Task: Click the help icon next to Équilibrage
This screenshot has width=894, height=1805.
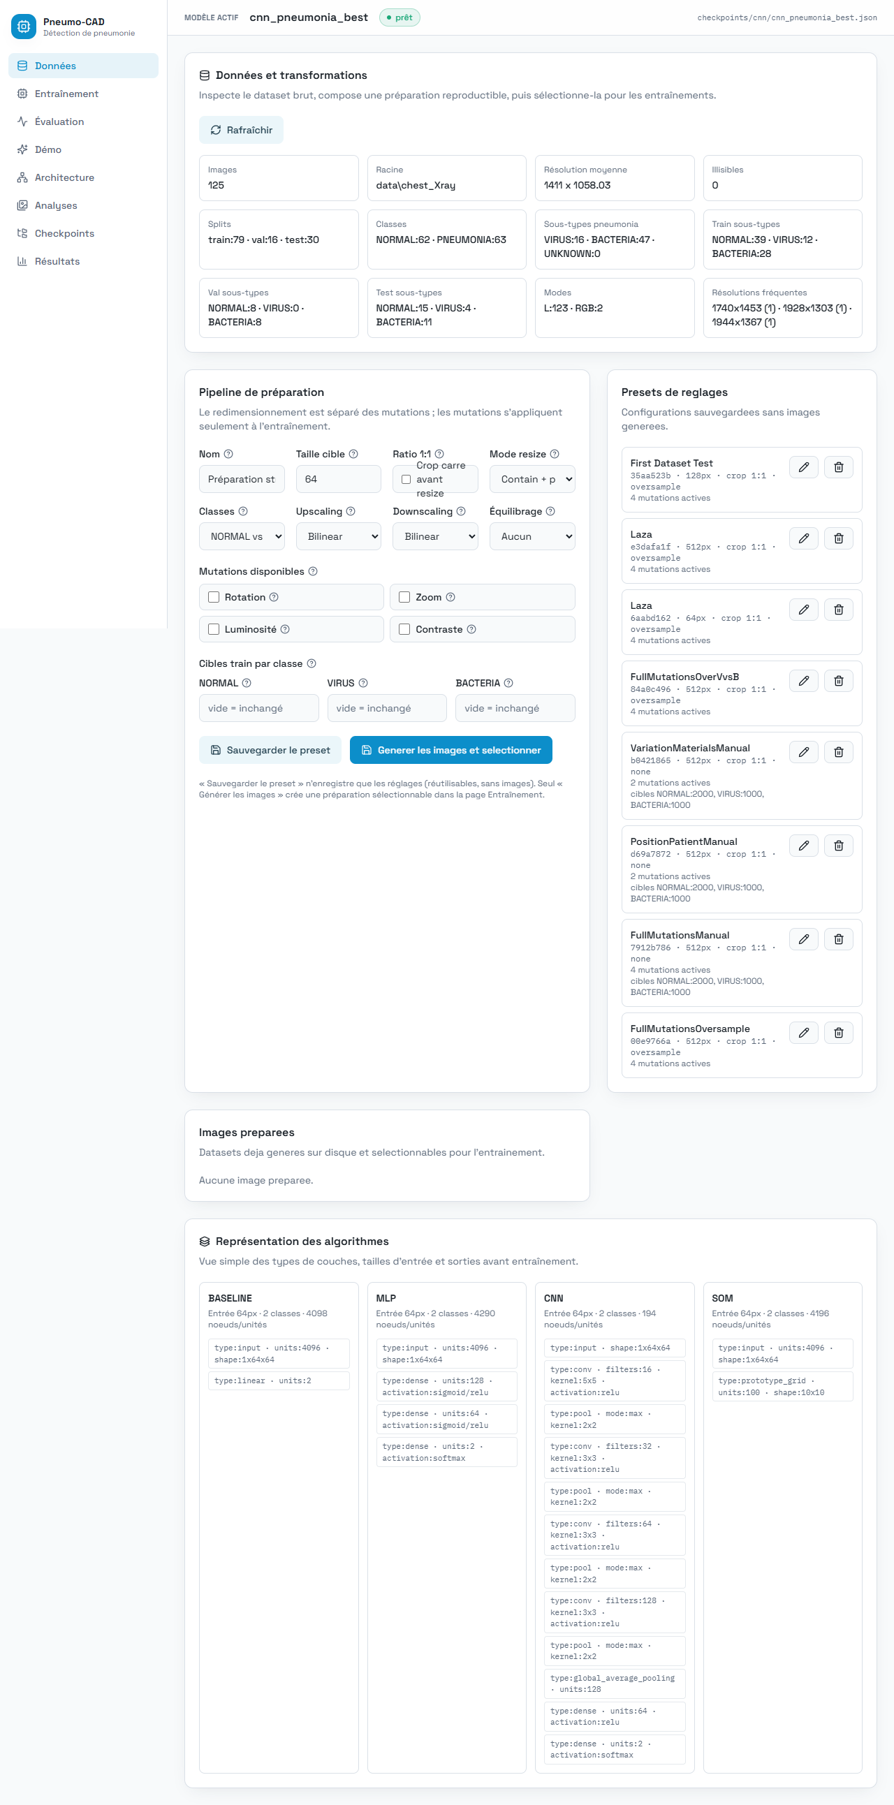Action: coord(550,512)
